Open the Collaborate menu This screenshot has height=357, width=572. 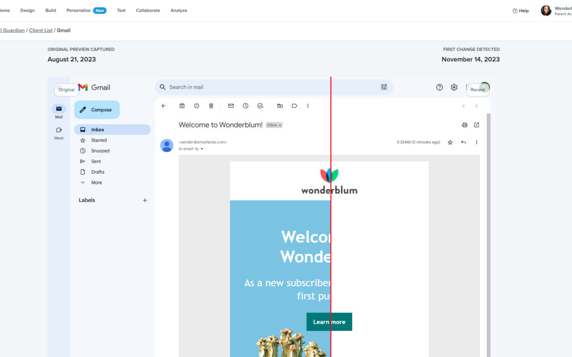click(148, 11)
